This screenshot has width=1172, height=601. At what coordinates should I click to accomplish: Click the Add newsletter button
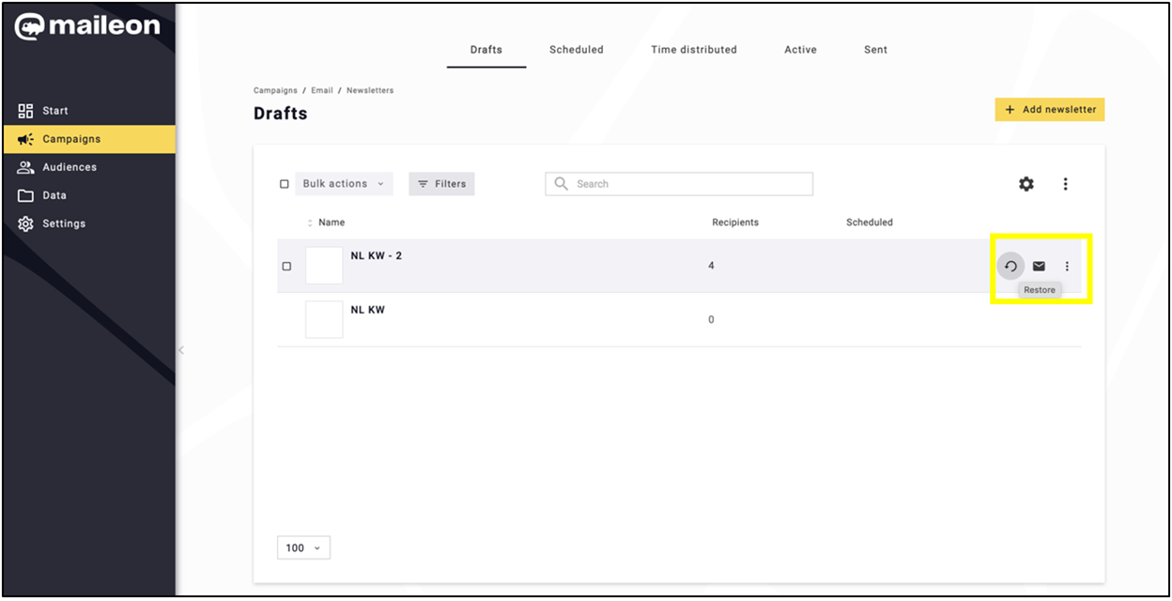(1050, 110)
